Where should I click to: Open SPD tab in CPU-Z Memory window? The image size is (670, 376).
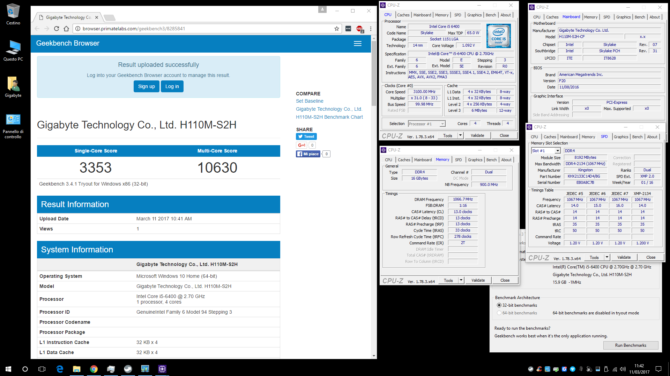pyautogui.click(x=458, y=160)
